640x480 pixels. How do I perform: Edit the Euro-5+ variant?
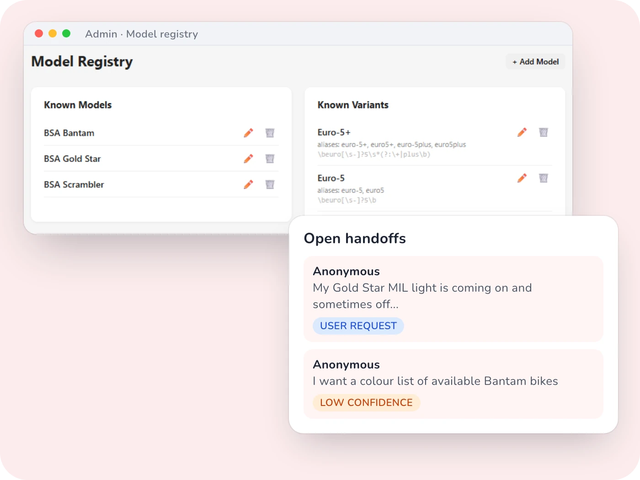522,133
